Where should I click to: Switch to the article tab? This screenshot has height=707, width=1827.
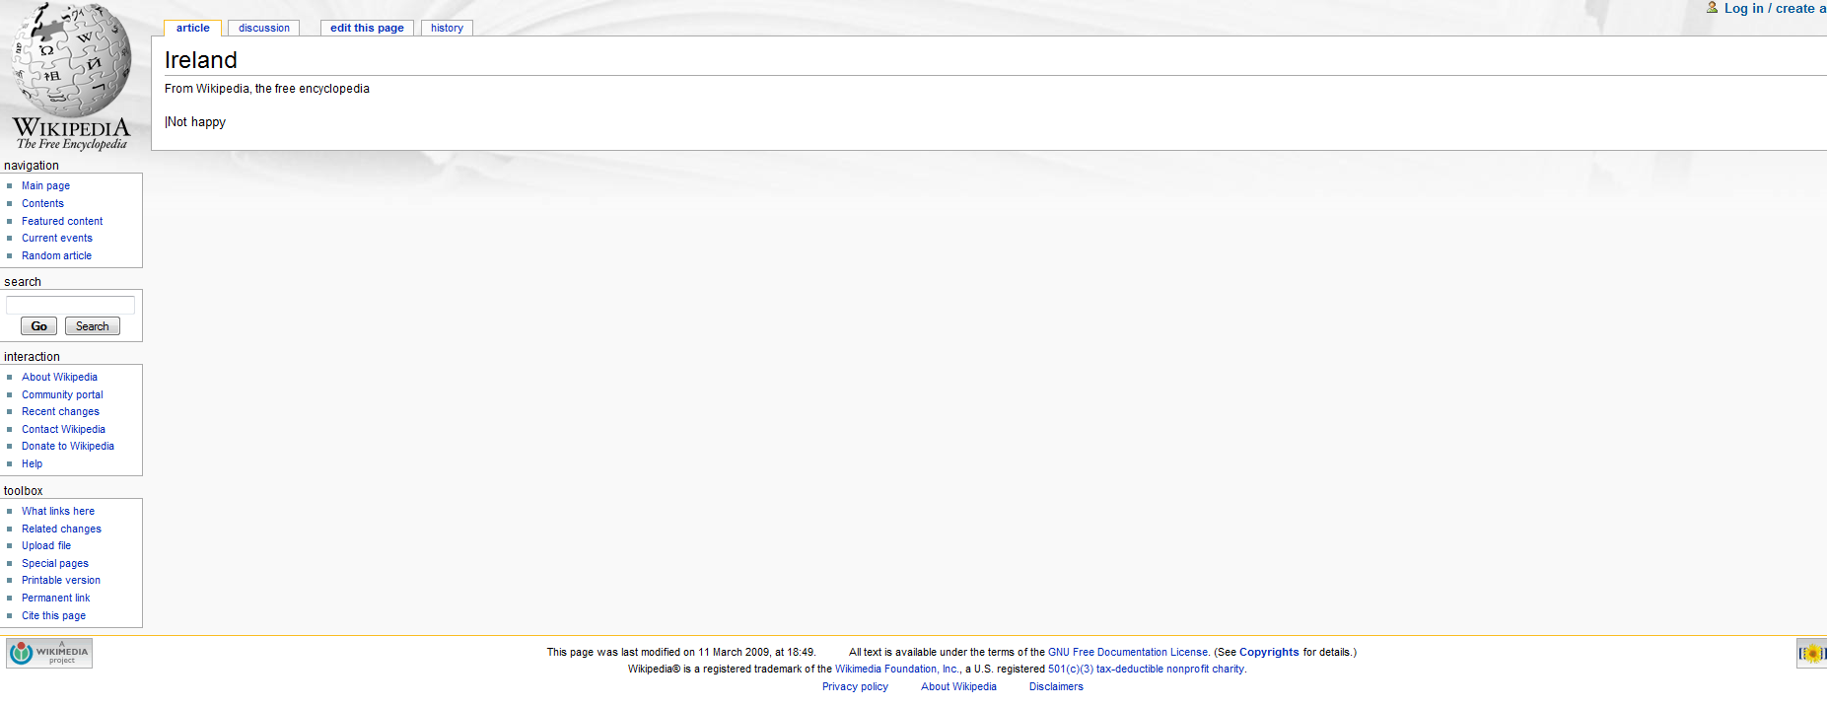tap(193, 28)
